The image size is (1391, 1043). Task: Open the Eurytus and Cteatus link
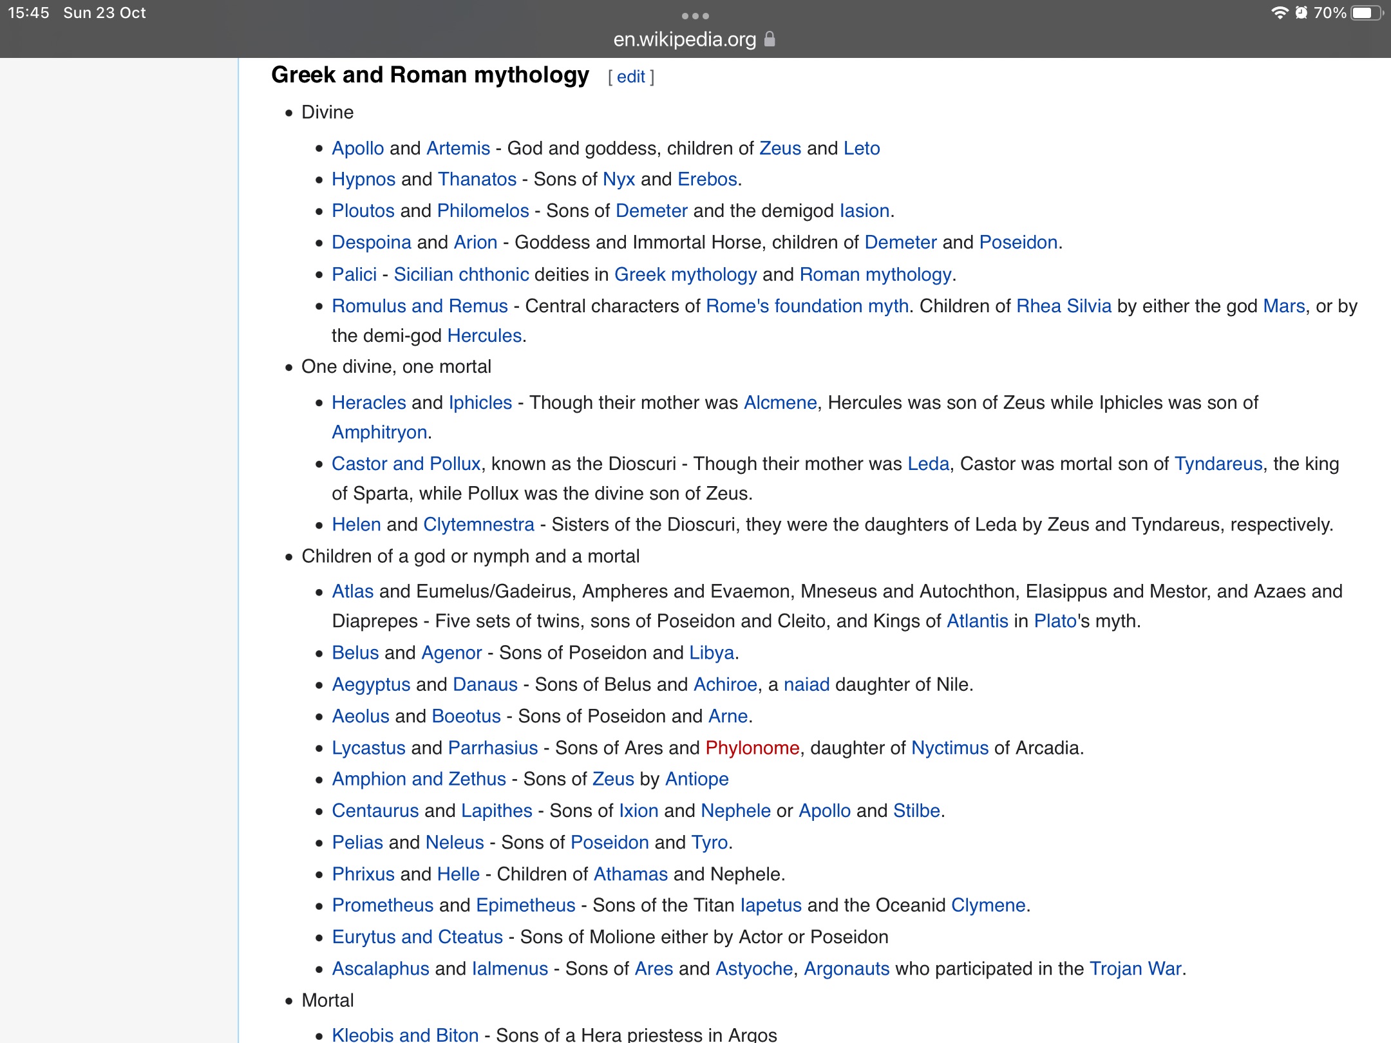point(417,937)
